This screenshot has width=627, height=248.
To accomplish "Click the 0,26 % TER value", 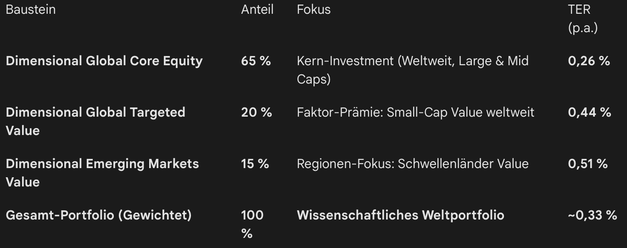I will (589, 61).
